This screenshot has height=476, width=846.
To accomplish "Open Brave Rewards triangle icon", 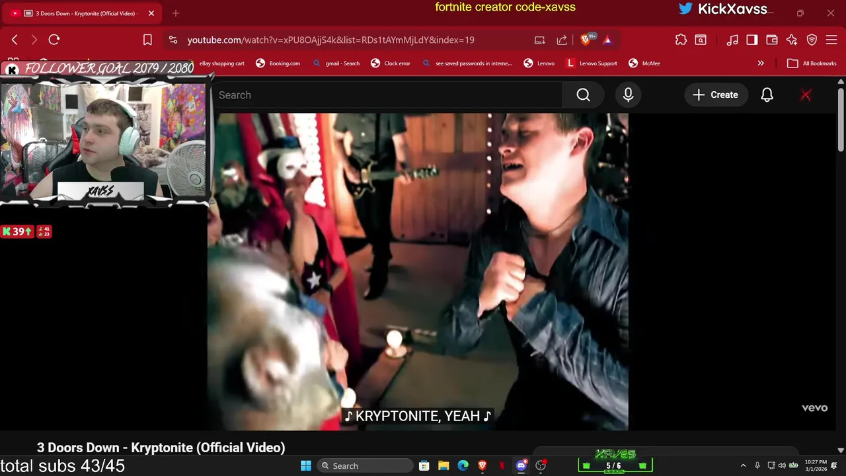I will pyautogui.click(x=607, y=40).
